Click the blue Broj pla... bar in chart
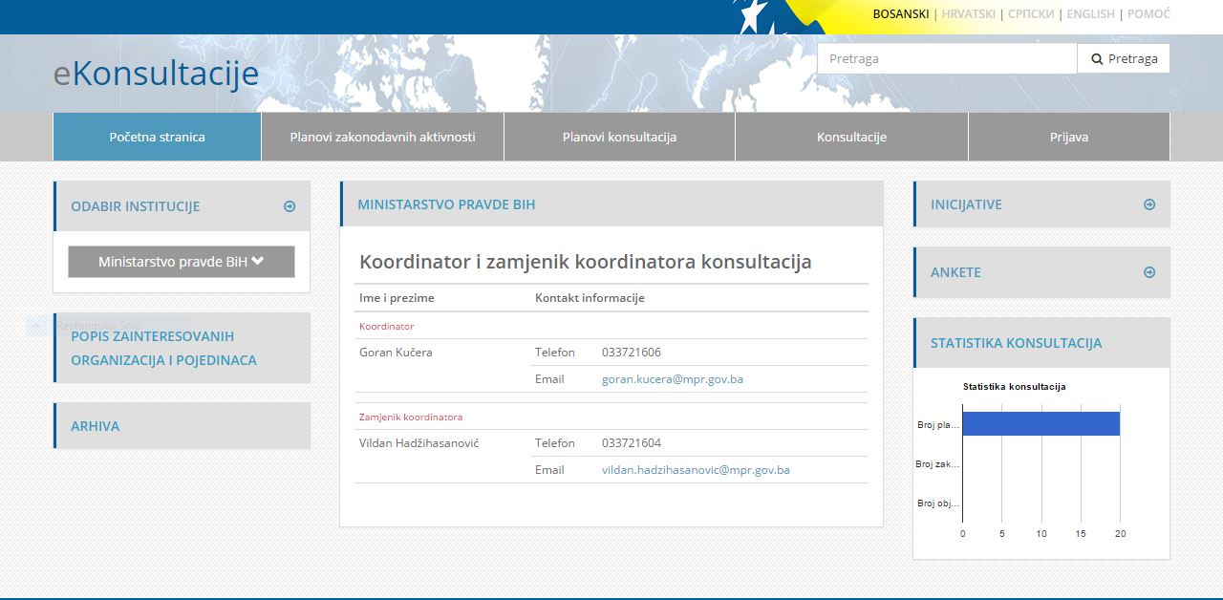This screenshot has height=600, width=1223. click(1041, 423)
